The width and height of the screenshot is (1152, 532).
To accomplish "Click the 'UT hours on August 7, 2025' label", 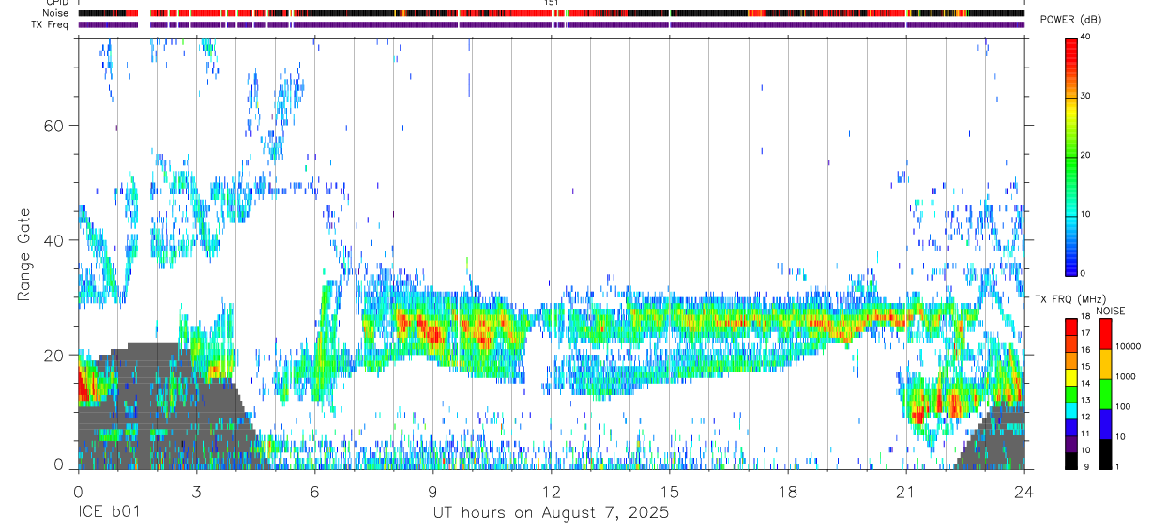I will 551,513.
